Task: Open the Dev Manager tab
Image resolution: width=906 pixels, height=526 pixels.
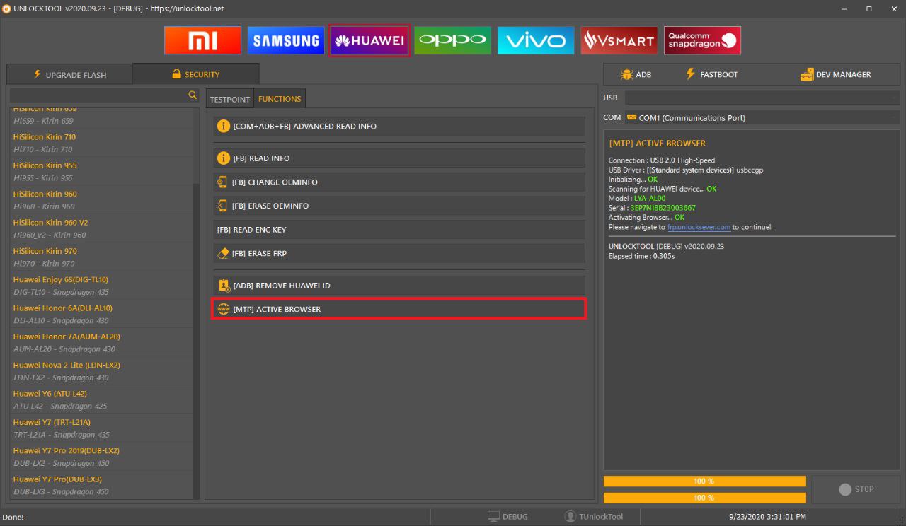Action: [836, 74]
